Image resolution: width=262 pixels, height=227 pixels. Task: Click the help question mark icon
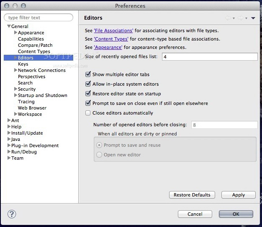[12, 214]
